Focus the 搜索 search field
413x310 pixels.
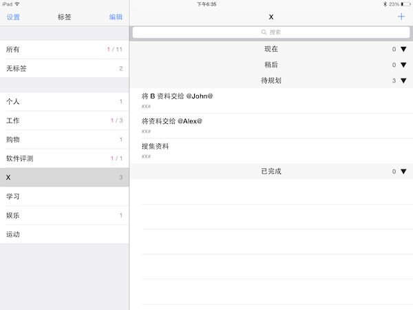tap(271, 32)
